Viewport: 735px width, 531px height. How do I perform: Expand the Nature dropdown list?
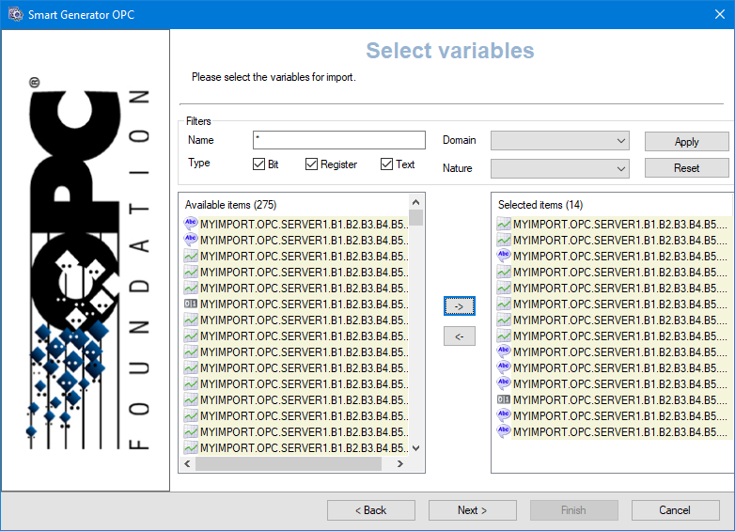click(x=559, y=168)
